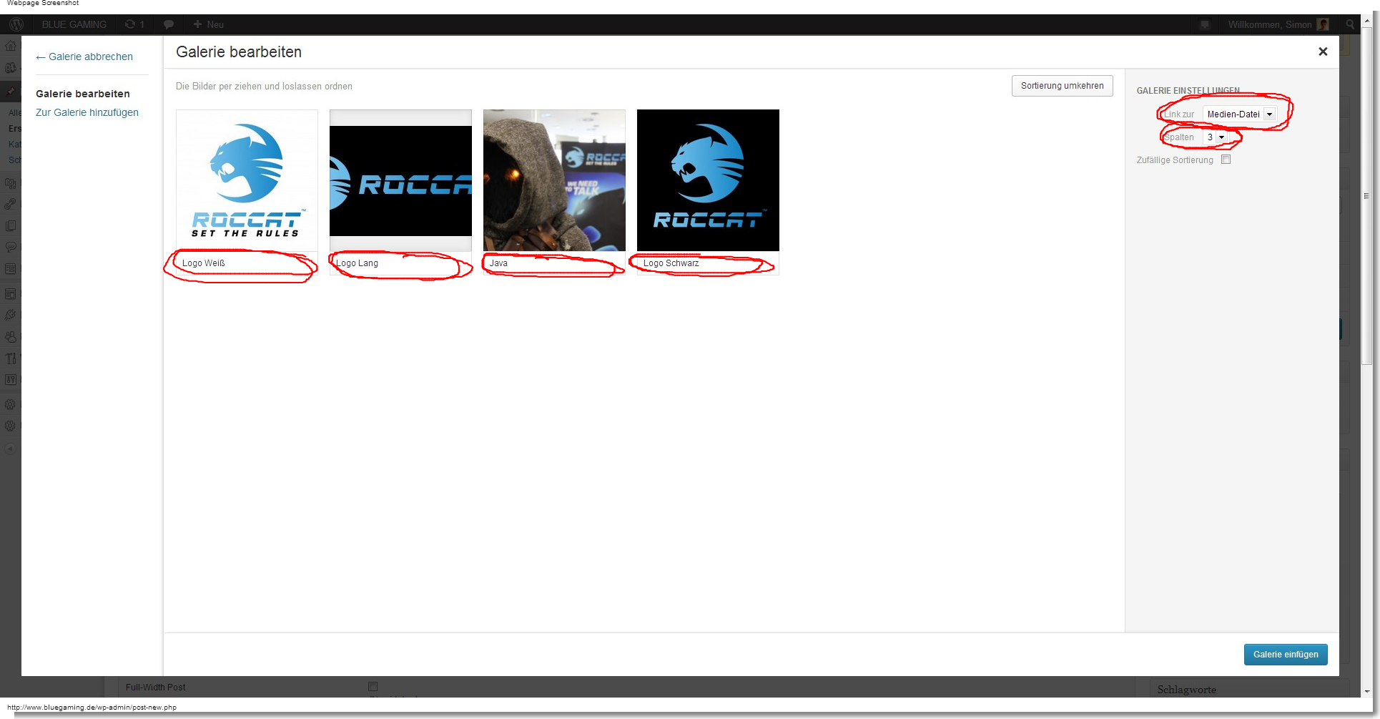
Task: Open the Dashboard house icon in sidebar
Action: tap(11, 46)
